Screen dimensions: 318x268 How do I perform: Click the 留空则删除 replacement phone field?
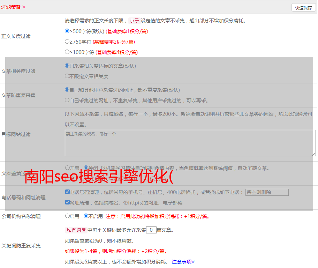(x=267, y=192)
